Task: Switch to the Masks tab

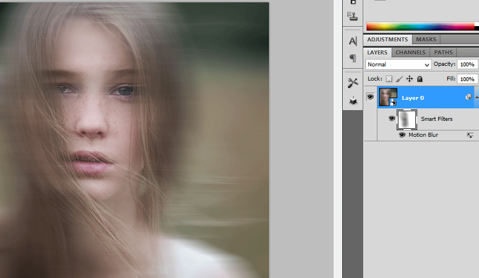Action: [426, 39]
